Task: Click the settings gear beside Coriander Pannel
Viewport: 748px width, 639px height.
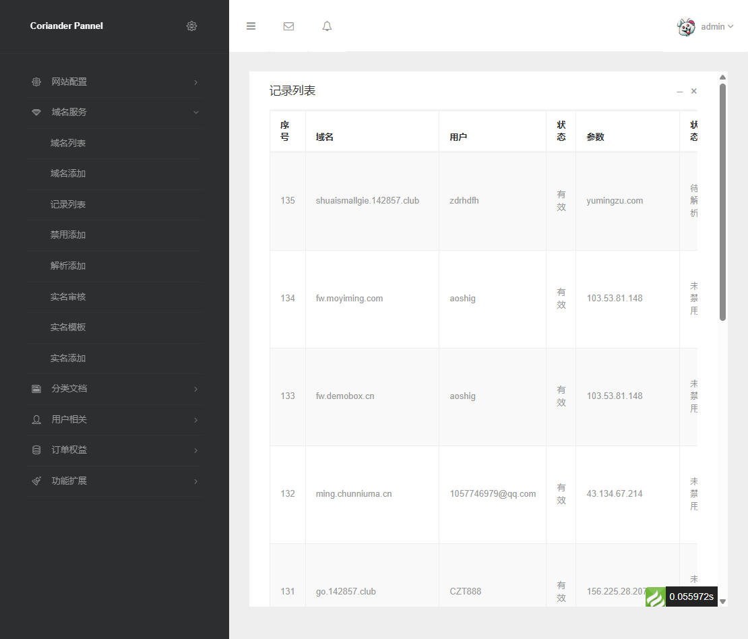Action: [191, 26]
